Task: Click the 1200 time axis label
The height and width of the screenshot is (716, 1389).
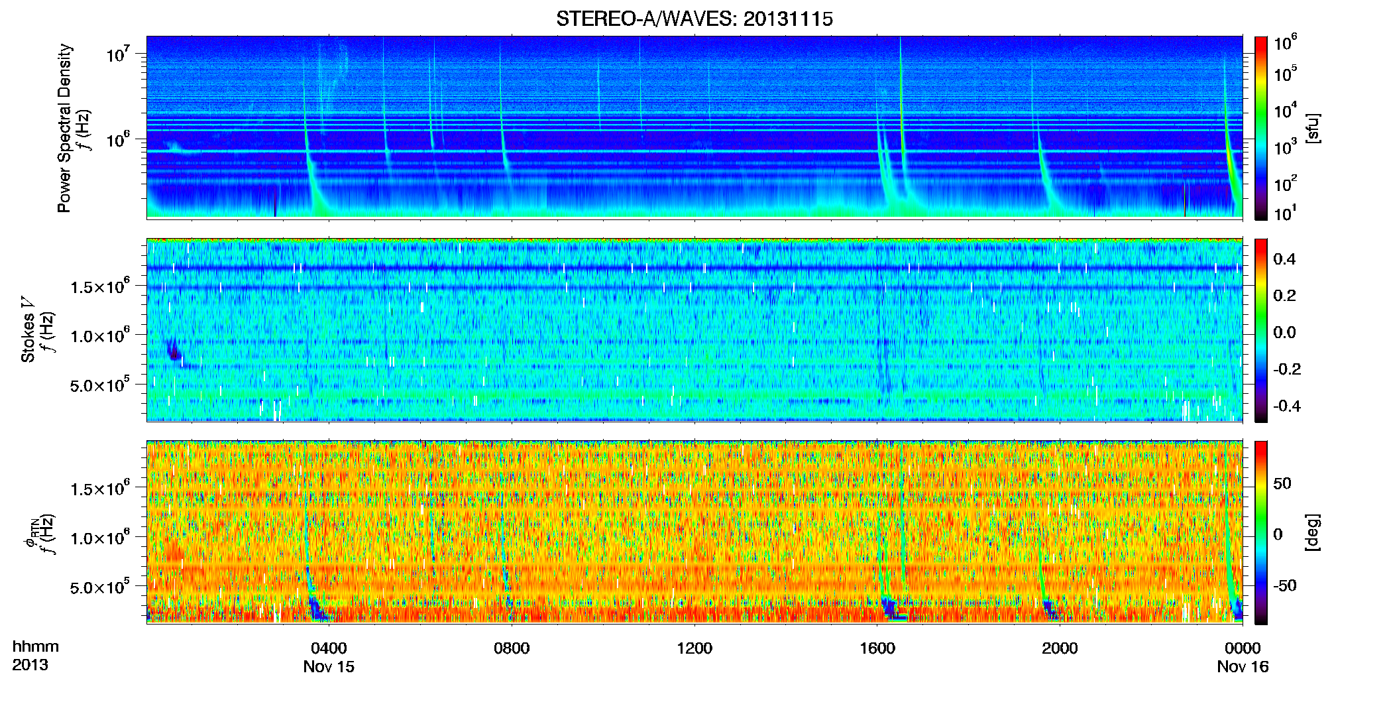Action: 694,648
